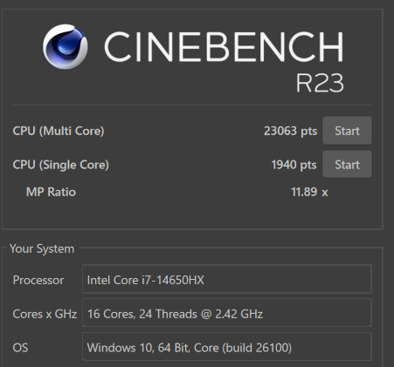
Task: Click the Processor label
Action: (x=38, y=281)
